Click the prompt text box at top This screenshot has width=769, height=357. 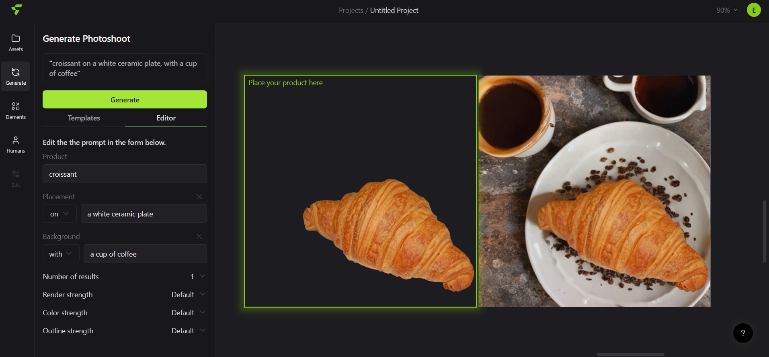(x=125, y=68)
